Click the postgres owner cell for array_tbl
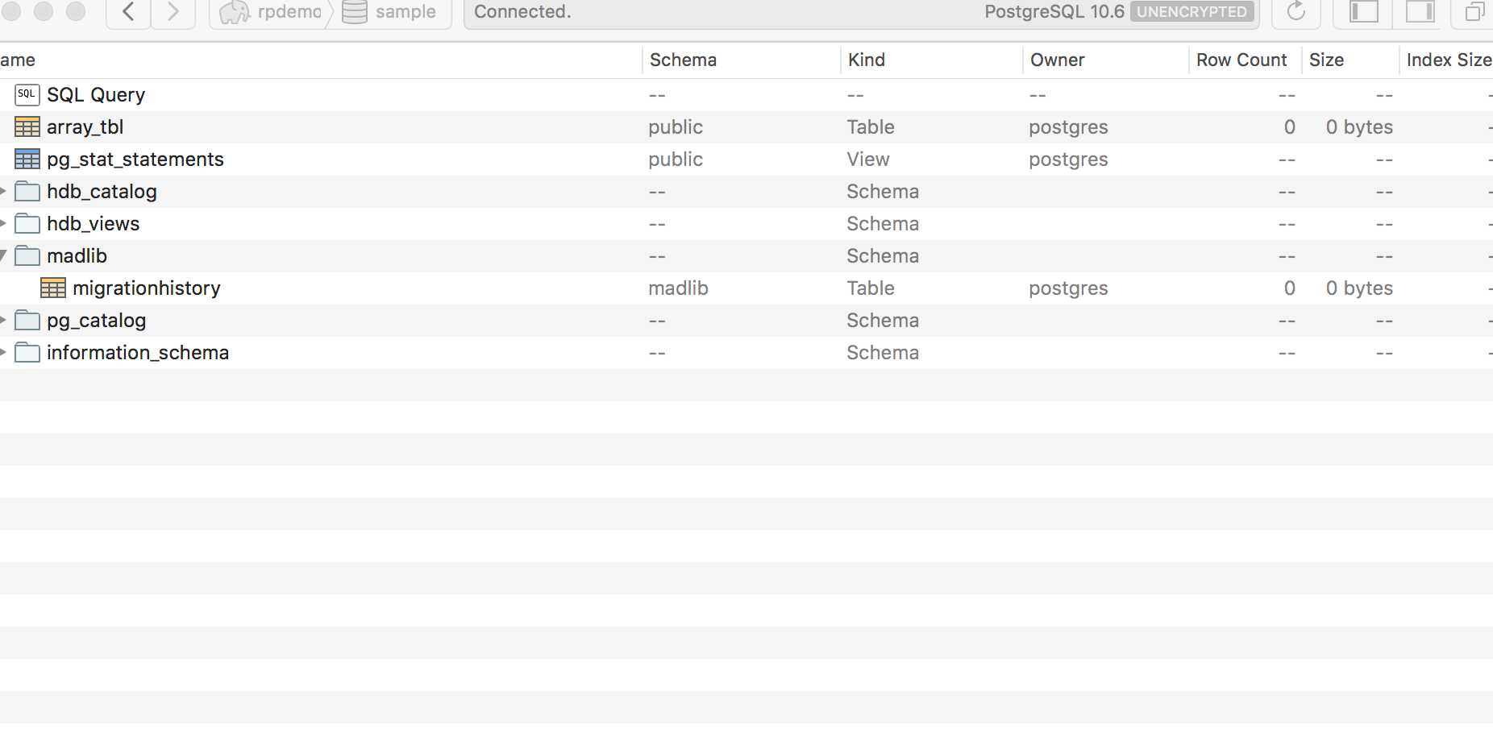 tap(1068, 127)
